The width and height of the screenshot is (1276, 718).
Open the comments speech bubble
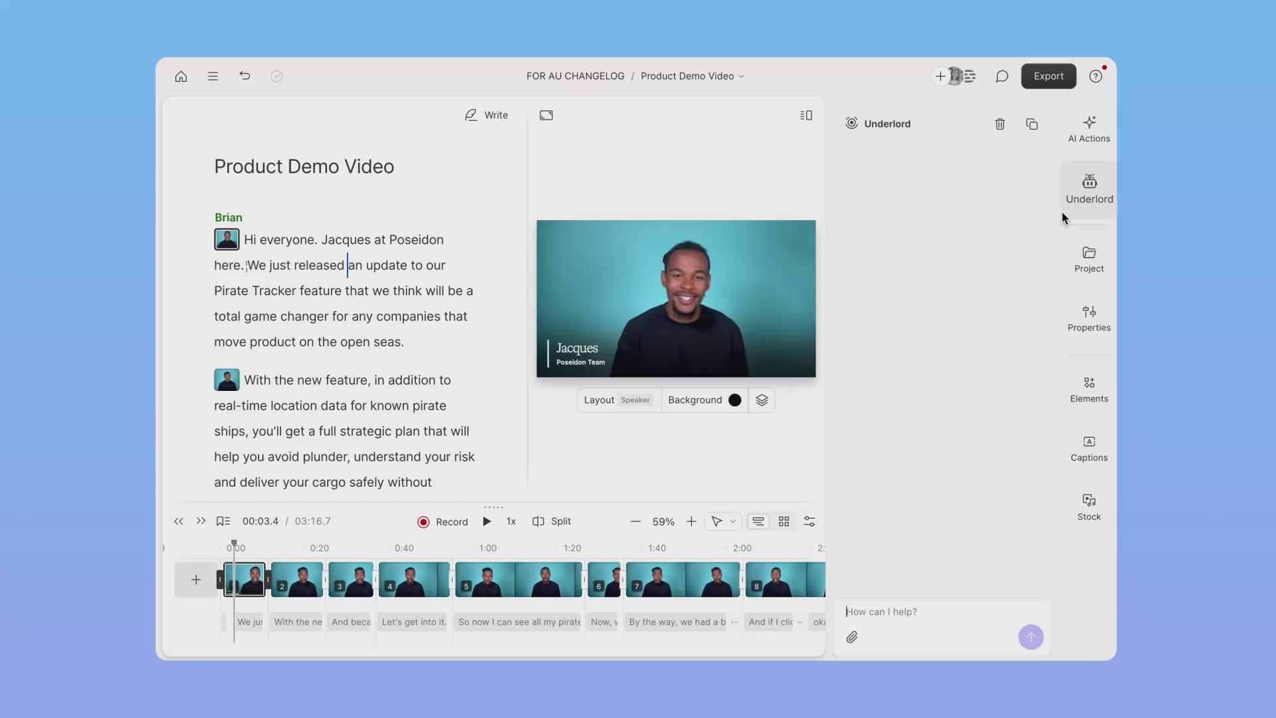(1002, 76)
